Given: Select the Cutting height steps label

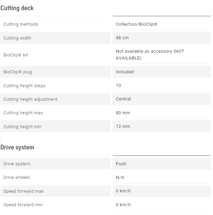Looking at the screenshot, I should tap(24, 86).
